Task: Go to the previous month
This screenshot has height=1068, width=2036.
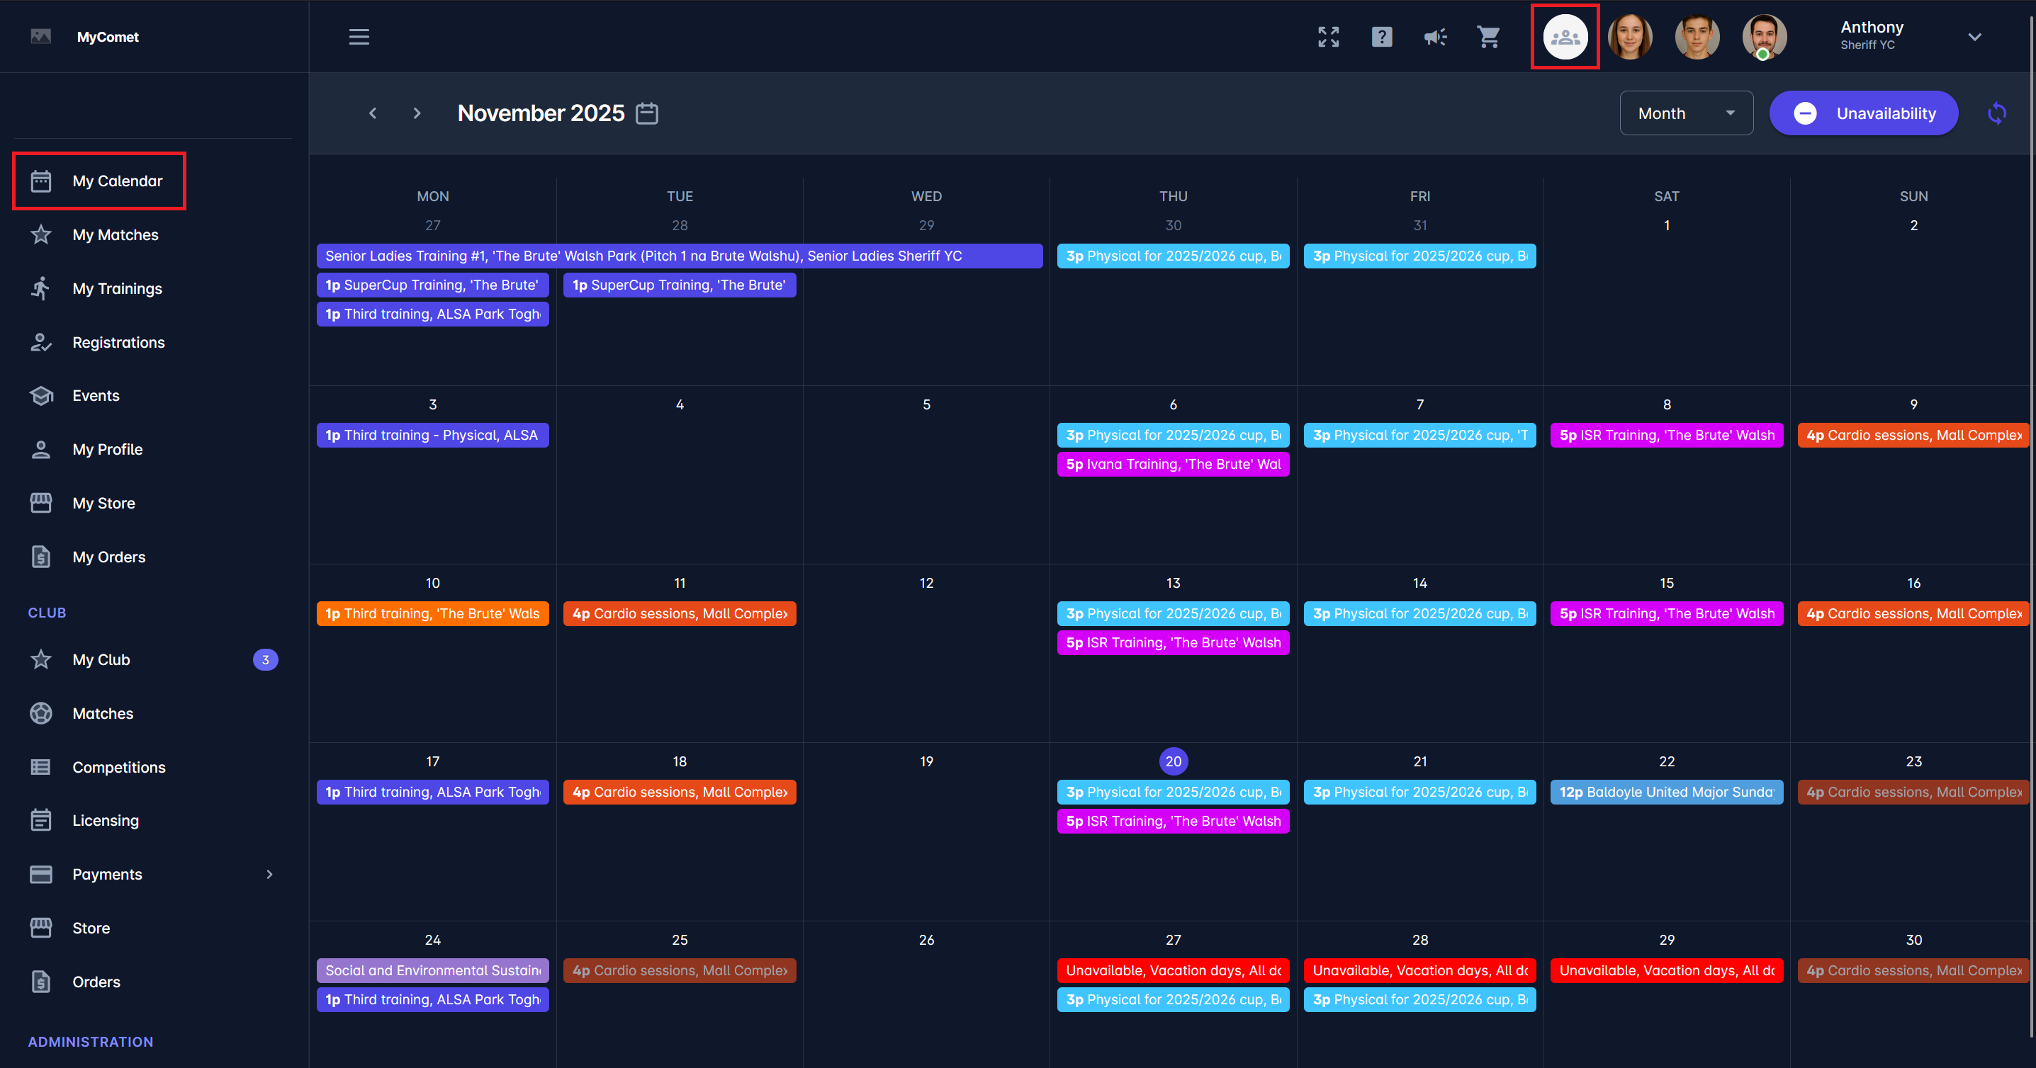Action: pyautogui.click(x=372, y=113)
